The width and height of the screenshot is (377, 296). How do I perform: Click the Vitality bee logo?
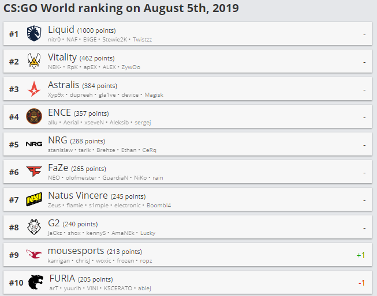(34, 61)
